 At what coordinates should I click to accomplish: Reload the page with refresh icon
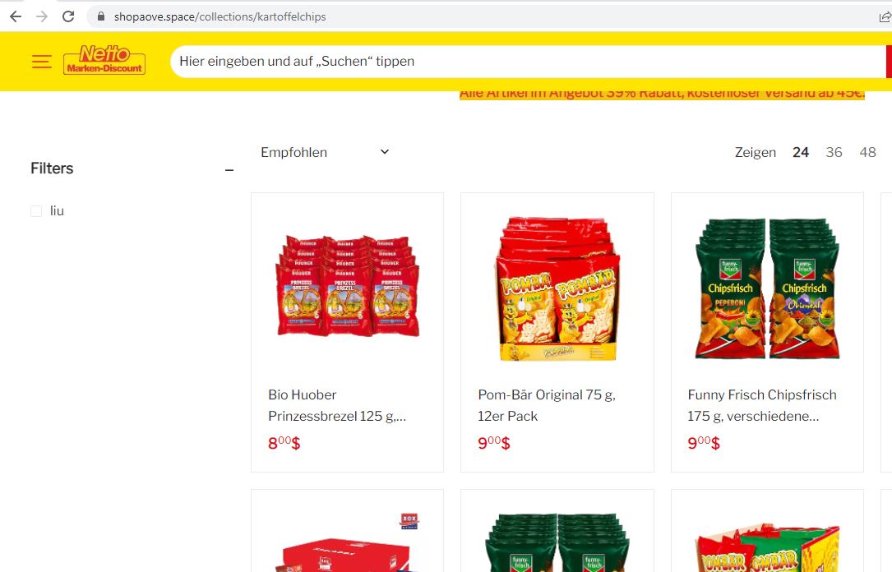pos(68,16)
